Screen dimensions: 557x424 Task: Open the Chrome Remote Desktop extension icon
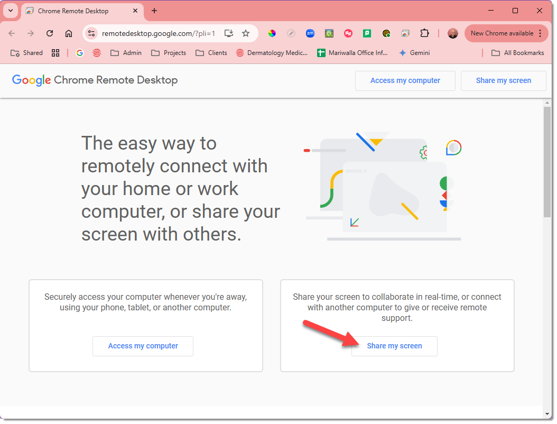pyautogui.click(x=405, y=33)
